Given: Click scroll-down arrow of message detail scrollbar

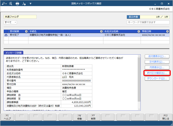Looking at the screenshot, I should pos(139,109).
